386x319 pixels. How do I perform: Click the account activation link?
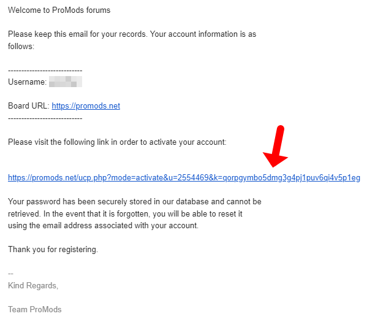[184, 178]
